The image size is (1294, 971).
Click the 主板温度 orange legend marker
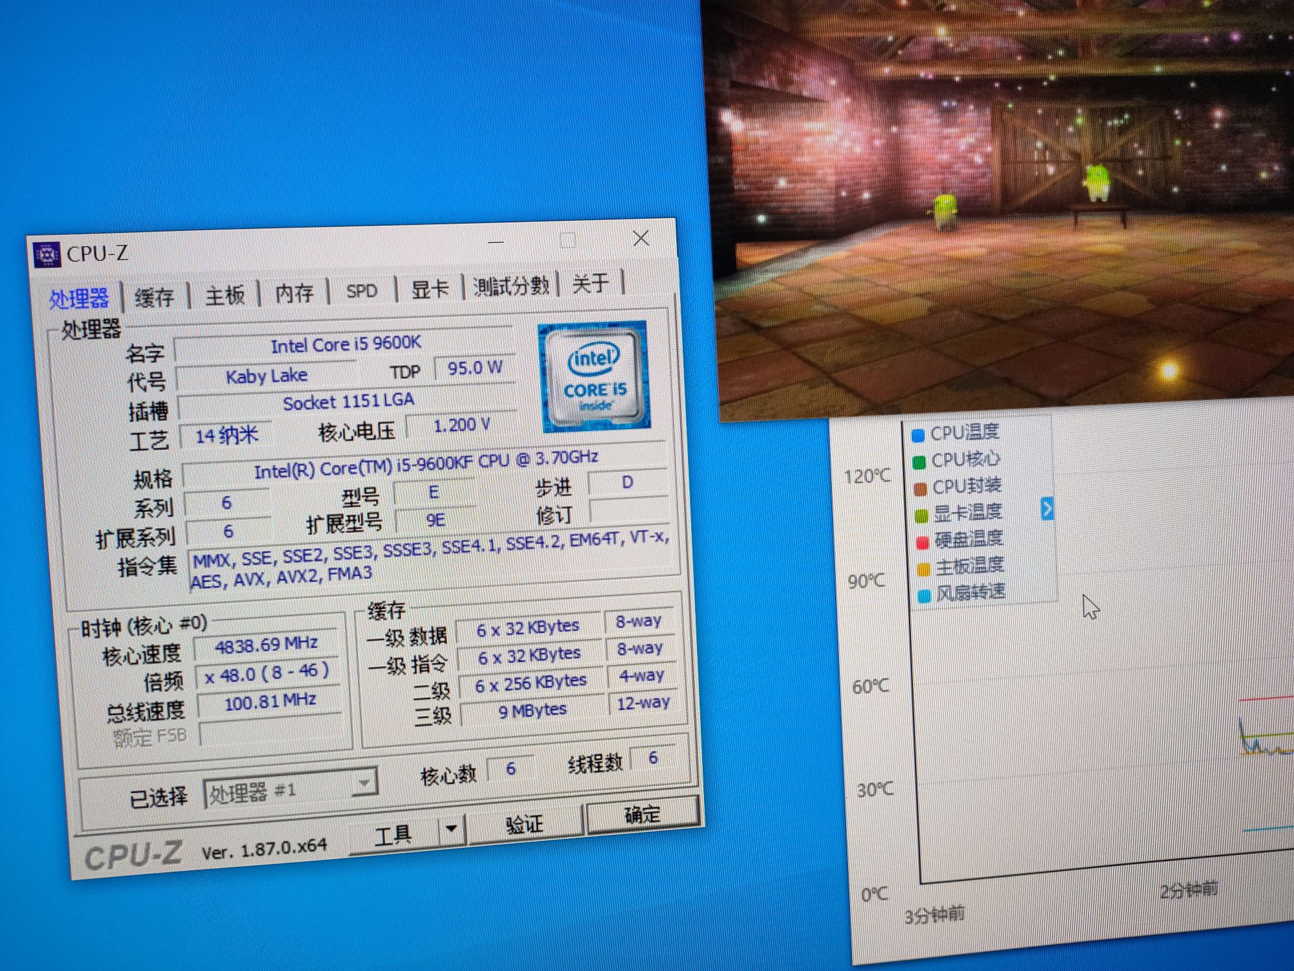923,569
